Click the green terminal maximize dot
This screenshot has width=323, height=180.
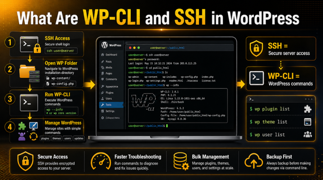(139, 48)
